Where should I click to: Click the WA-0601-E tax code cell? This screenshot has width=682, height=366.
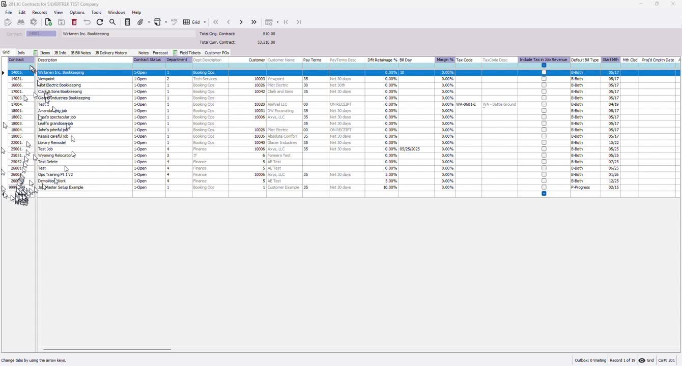(x=468, y=105)
